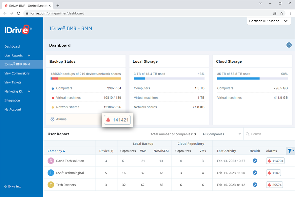Click the IDrive logo in sidebar
This screenshot has width=295, height=197.
[18, 30]
